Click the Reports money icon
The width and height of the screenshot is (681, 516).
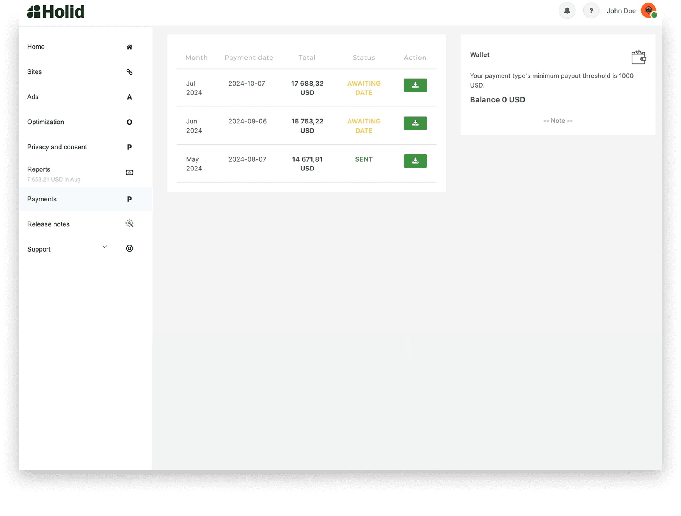point(129,173)
